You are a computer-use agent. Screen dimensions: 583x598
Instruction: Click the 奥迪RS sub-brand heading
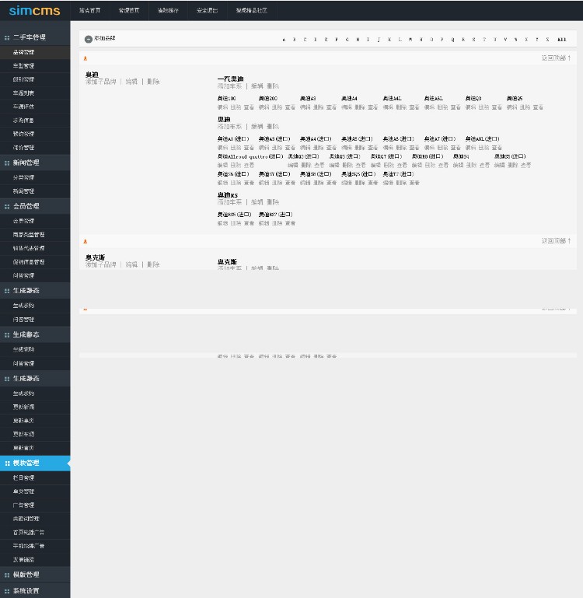point(227,195)
